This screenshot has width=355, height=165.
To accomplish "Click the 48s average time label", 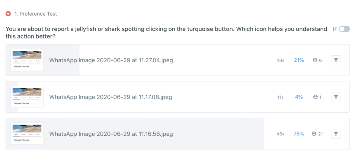I will 280,60.
